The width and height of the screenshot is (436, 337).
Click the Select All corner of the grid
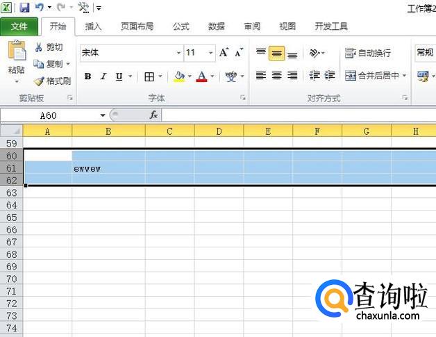(11, 131)
